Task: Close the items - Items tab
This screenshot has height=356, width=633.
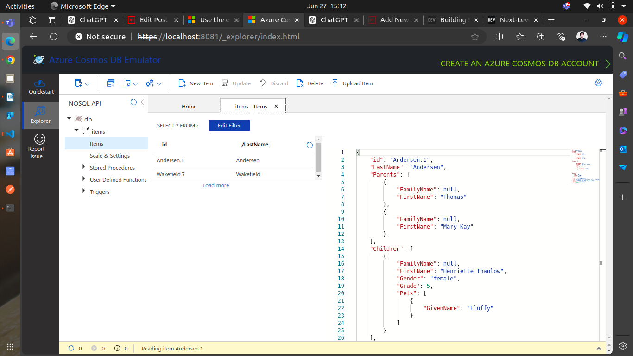Action: coord(277,105)
